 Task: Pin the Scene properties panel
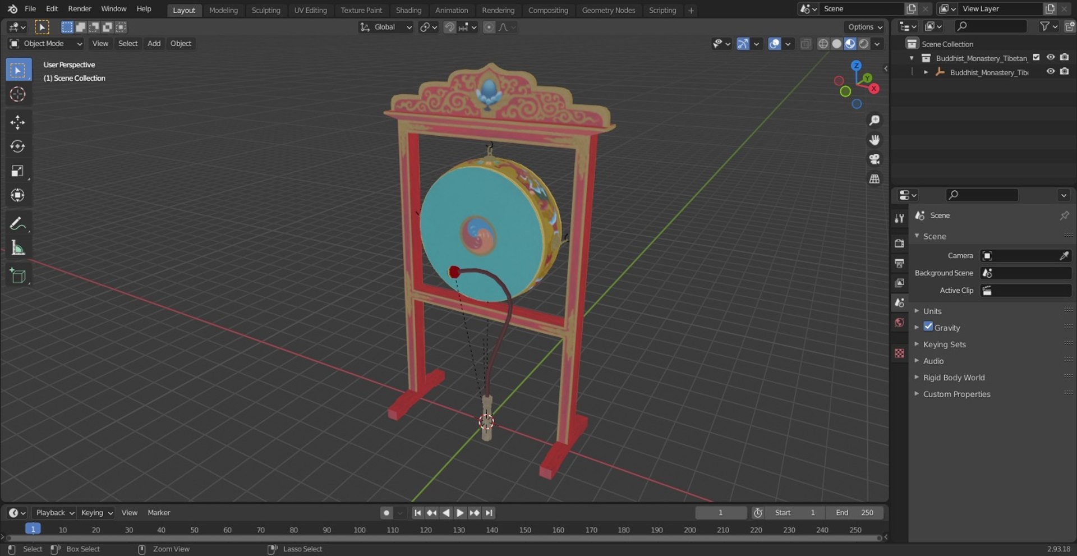(1064, 215)
